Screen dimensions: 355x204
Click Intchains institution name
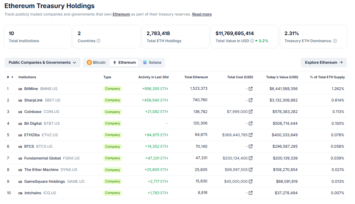coord(33,193)
